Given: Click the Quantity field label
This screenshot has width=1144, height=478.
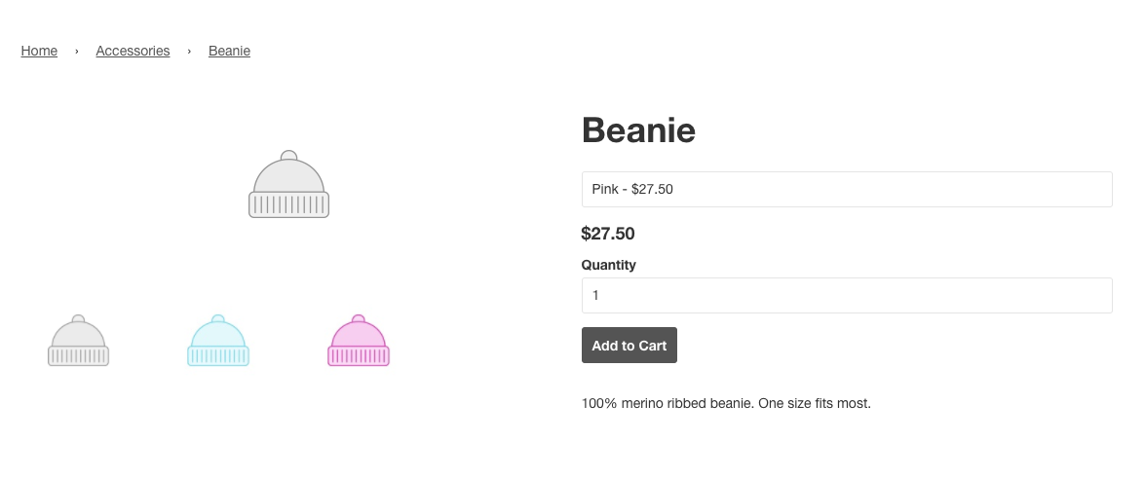Looking at the screenshot, I should tap(608, 265).
